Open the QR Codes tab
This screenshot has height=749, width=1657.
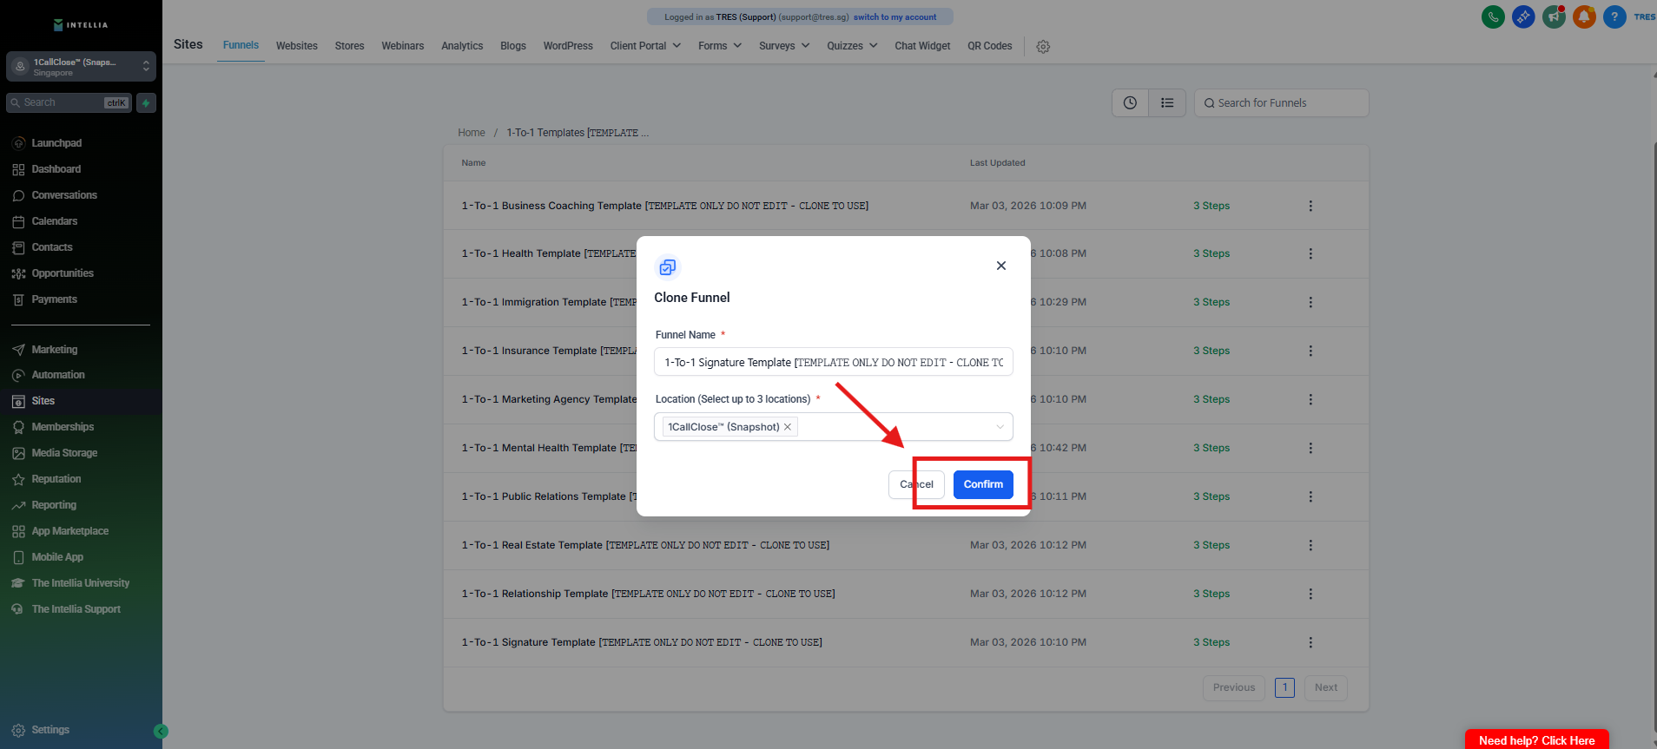[x=990, y=46]
